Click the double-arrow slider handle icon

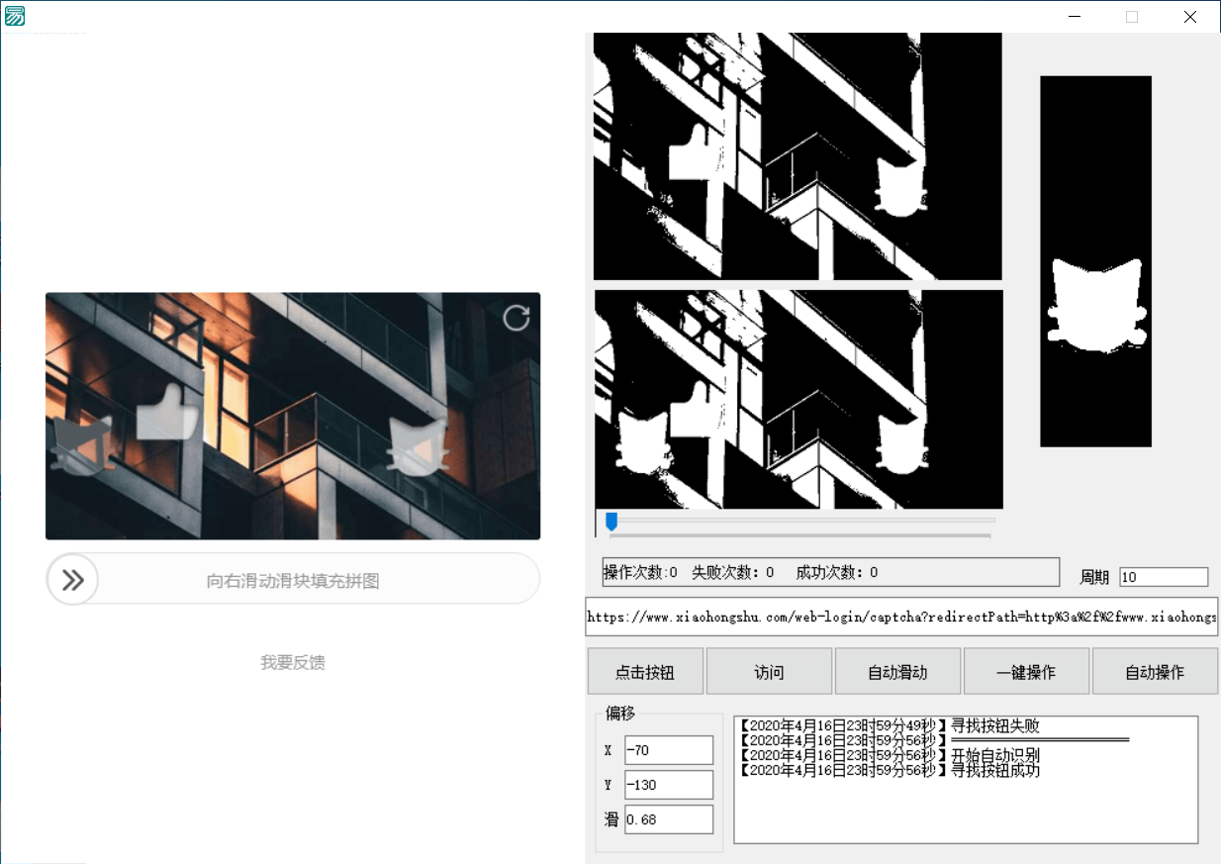pos(72,579)
